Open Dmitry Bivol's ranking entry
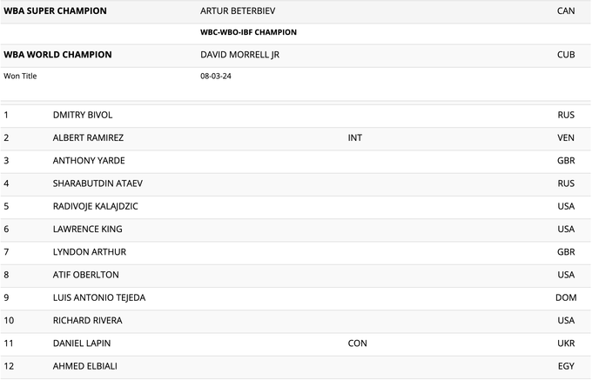This screenshot has width=592, height=380. pyautogui.click(x=83, y=115)
